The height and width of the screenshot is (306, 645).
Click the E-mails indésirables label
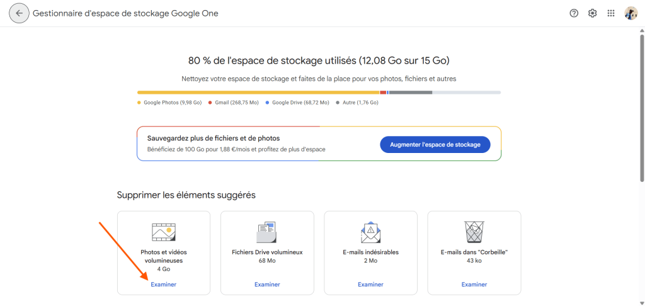(370, 252)
